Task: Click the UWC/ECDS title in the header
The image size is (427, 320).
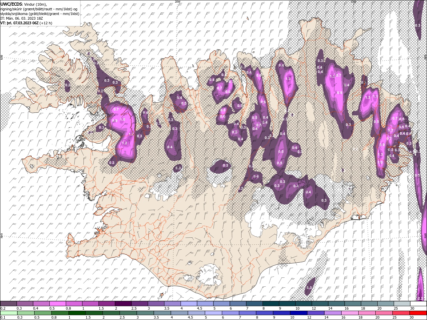Action: click(11, 4)
